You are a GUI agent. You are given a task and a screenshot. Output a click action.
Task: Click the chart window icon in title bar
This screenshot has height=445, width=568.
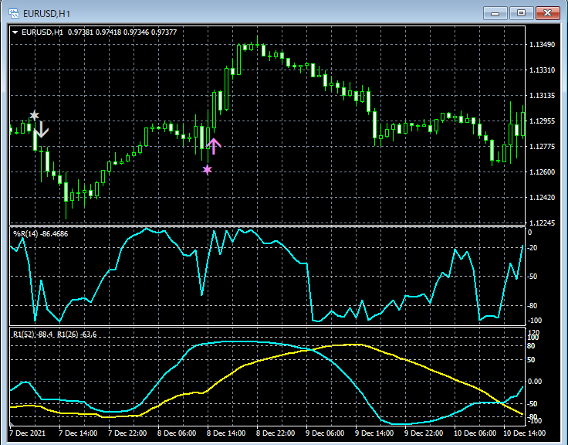click(x=13, y=13)
